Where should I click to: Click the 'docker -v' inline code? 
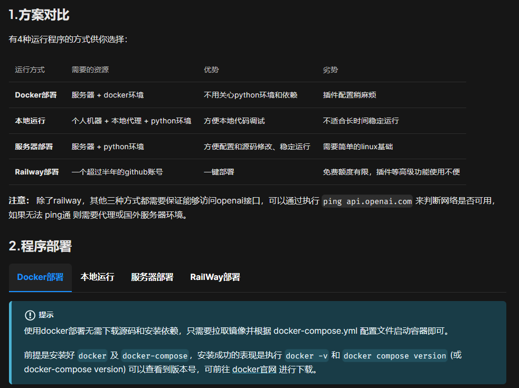[x=307, y=356]
